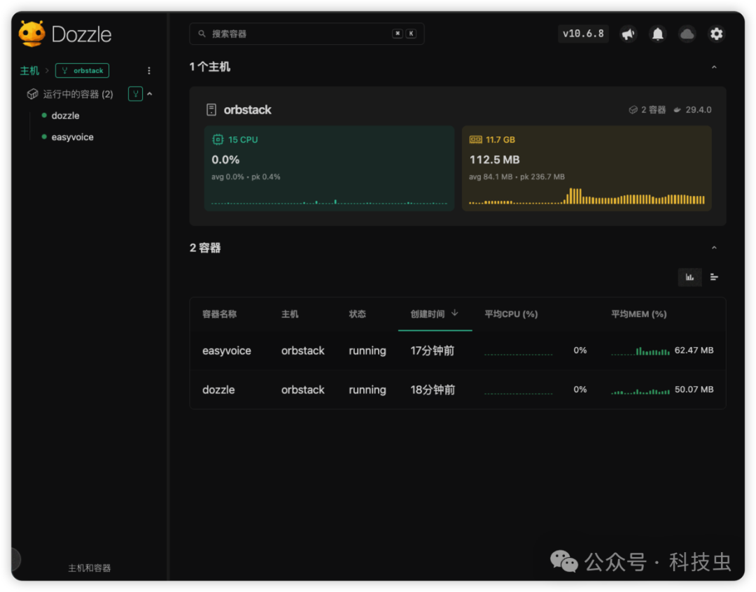The height and width of the screenshot is (592, 756).
Task: Click the 主机和容器 footer label
Action: (90, 568)
